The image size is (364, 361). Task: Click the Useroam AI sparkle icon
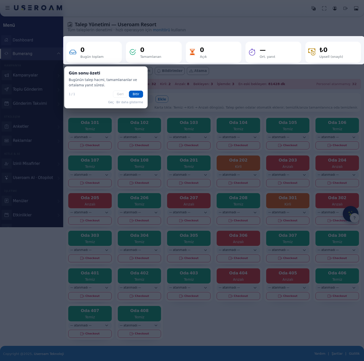coord(7,178)
